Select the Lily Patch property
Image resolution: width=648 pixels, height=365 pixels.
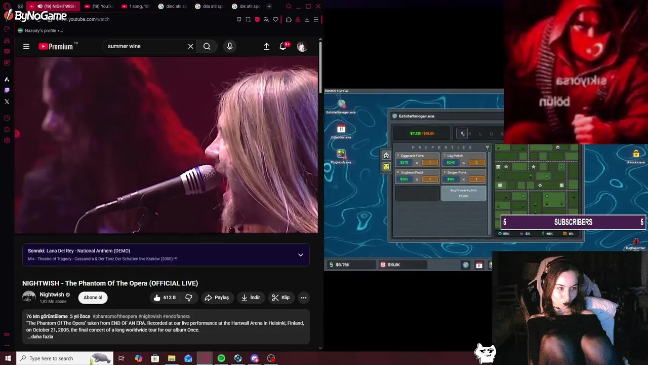pos(464,160)
